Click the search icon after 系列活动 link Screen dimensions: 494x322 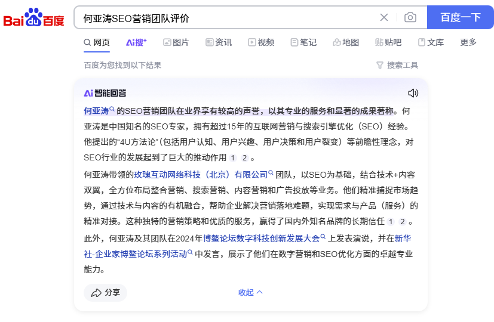[190, 252]
